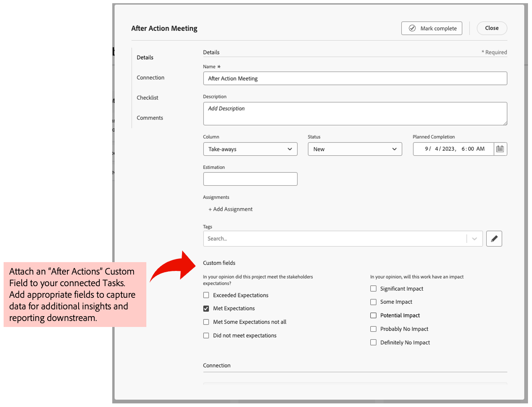Click the checkmark circle on Mark complete
Screen dimensions: 532x407
coord(412,28)
